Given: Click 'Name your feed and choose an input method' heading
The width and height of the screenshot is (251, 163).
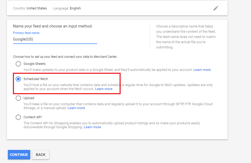Looking at the screenshot, I should click(x=53, y=26).
